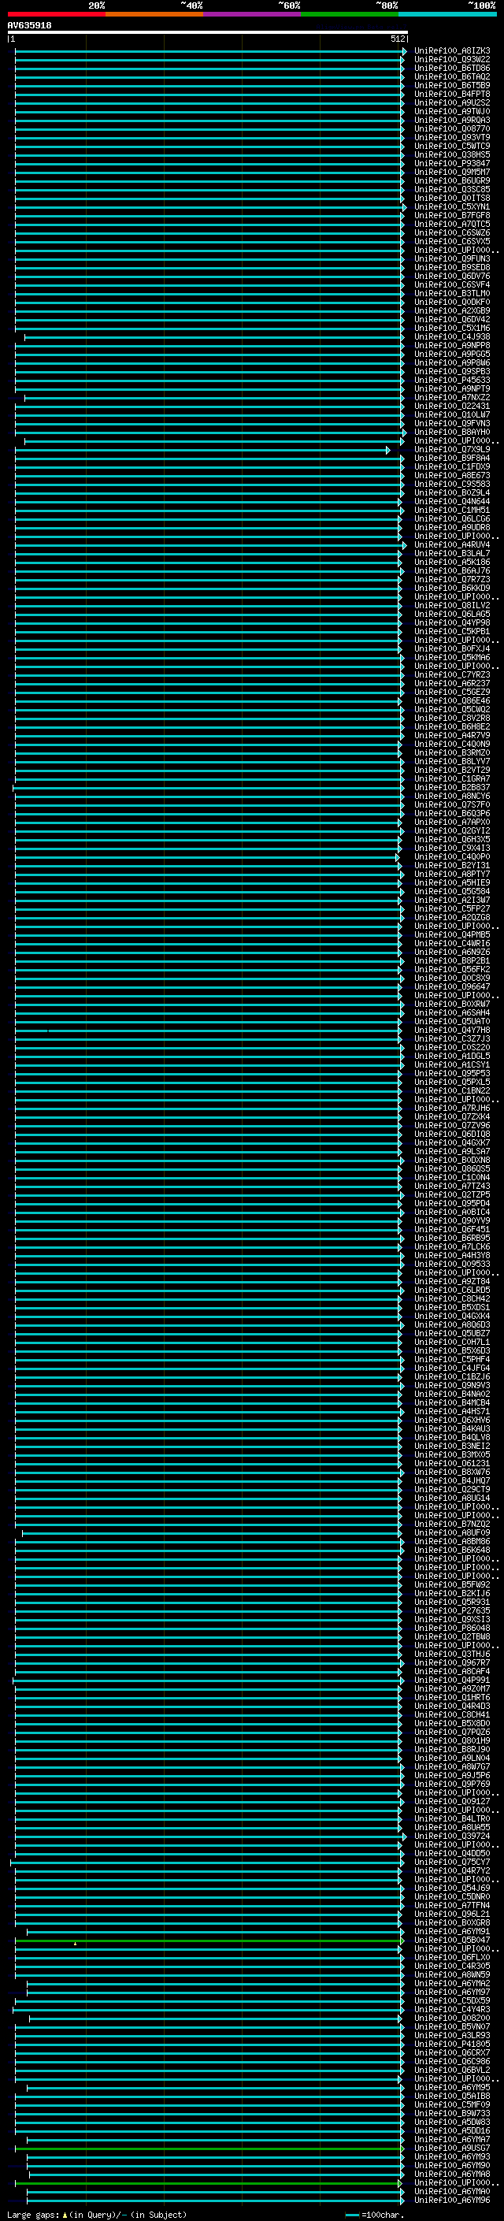Image resolution: width=504 pixels, height=2221 pixels.
Task: Select hit label UniRef100_B6K648
Action: pos(452,1551)
